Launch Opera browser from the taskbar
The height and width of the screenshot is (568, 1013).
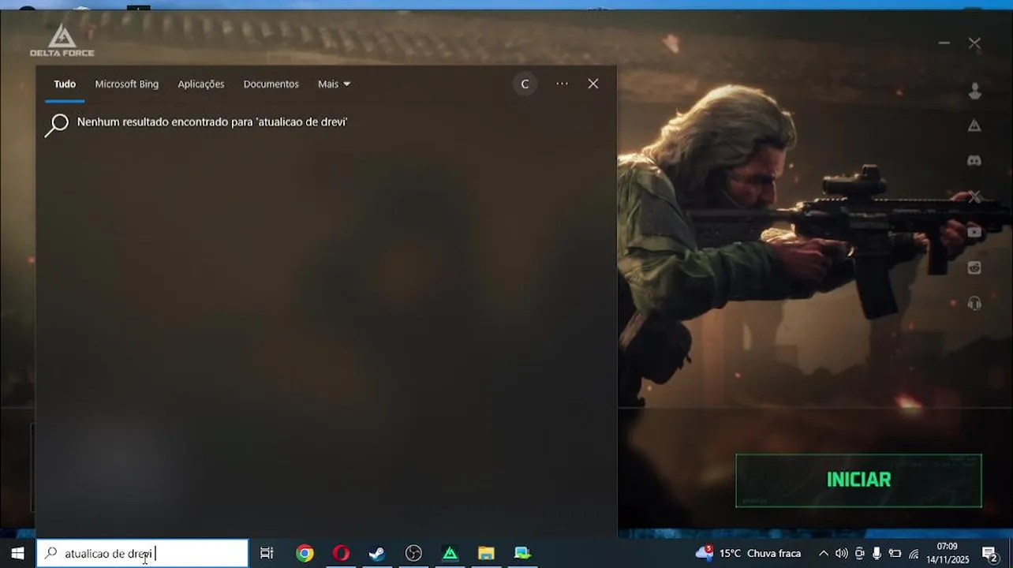pos(341,553)
